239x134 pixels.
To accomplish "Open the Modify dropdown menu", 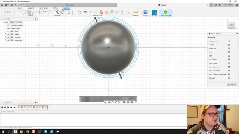I will coord(57,16).
